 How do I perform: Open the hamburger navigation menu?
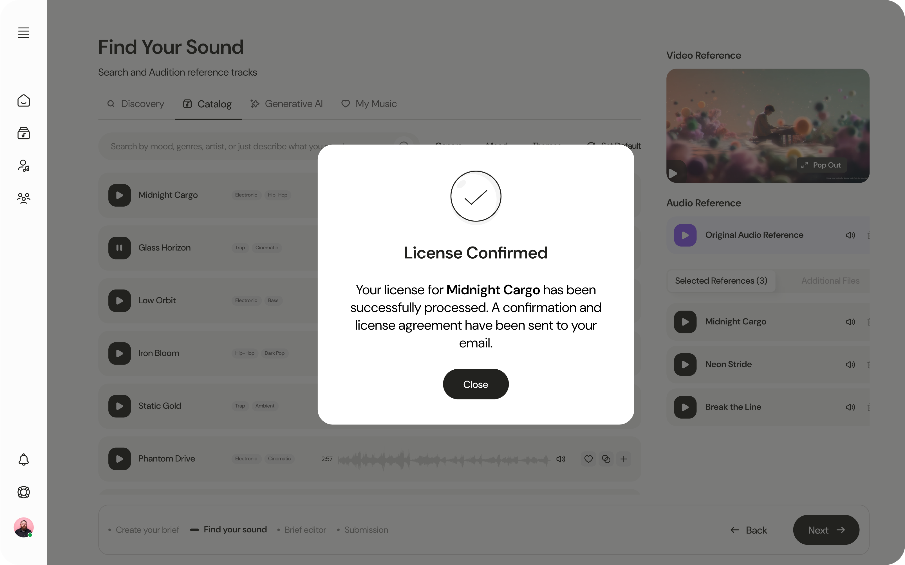(x=24, y=33)
